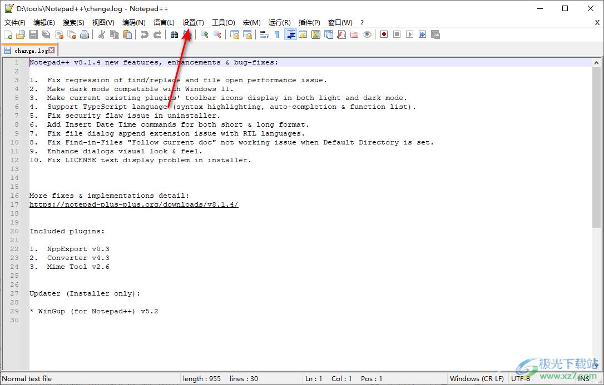604x385 pixels.
Task: Play back the recorded macro
Action: click(x=409, y=34)
